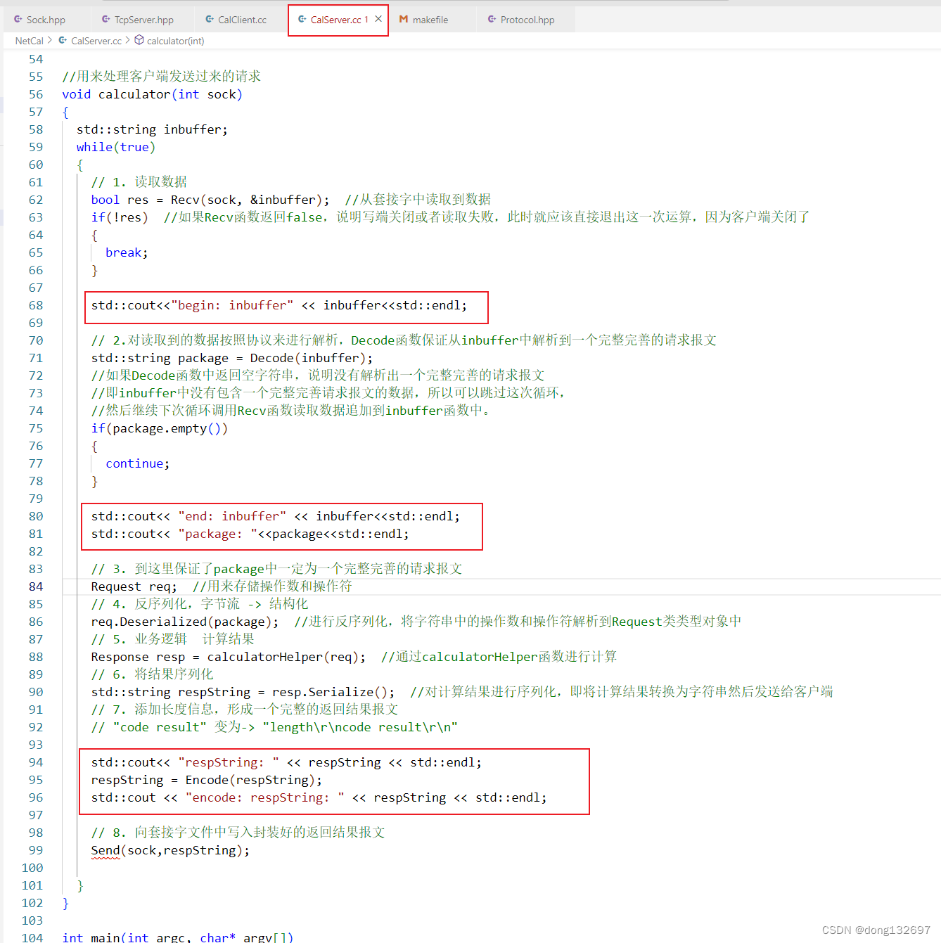Click the C++ icon on Protocol.hpp tab

click(x=492, y=20)
